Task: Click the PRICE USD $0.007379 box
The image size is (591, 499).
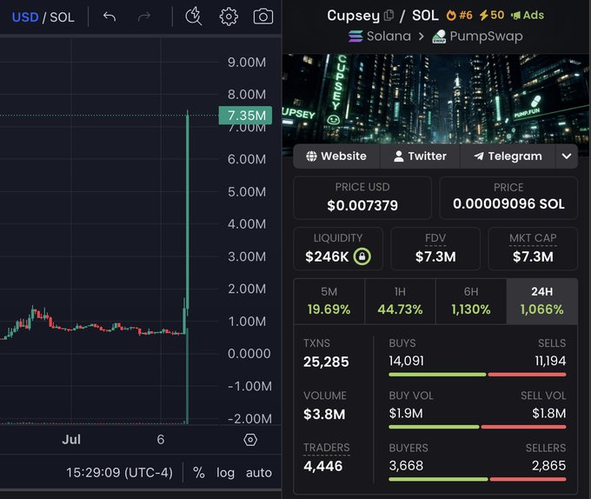Action: [x=362, y=198]
